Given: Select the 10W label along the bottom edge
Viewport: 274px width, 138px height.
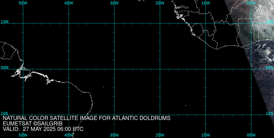Looking at the screenshot, I should pyautogui.click(x=206, y=135).
